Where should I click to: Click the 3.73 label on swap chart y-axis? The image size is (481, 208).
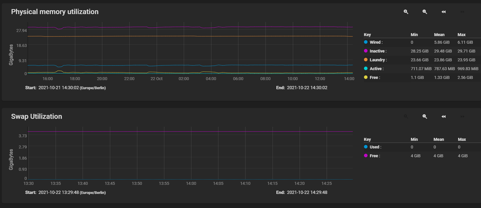coord(23,136)
